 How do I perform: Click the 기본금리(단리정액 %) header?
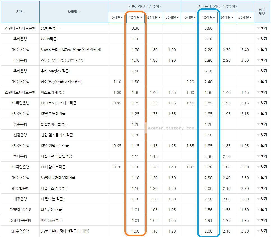click(145, 6)
